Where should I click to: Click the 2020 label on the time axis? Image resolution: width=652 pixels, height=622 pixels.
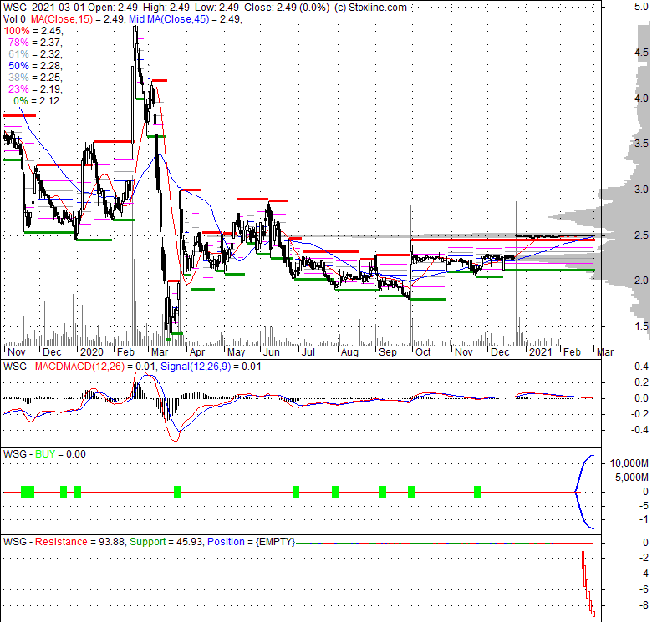91,352
